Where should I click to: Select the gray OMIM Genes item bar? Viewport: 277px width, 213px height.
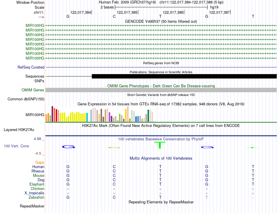[161, 90]
